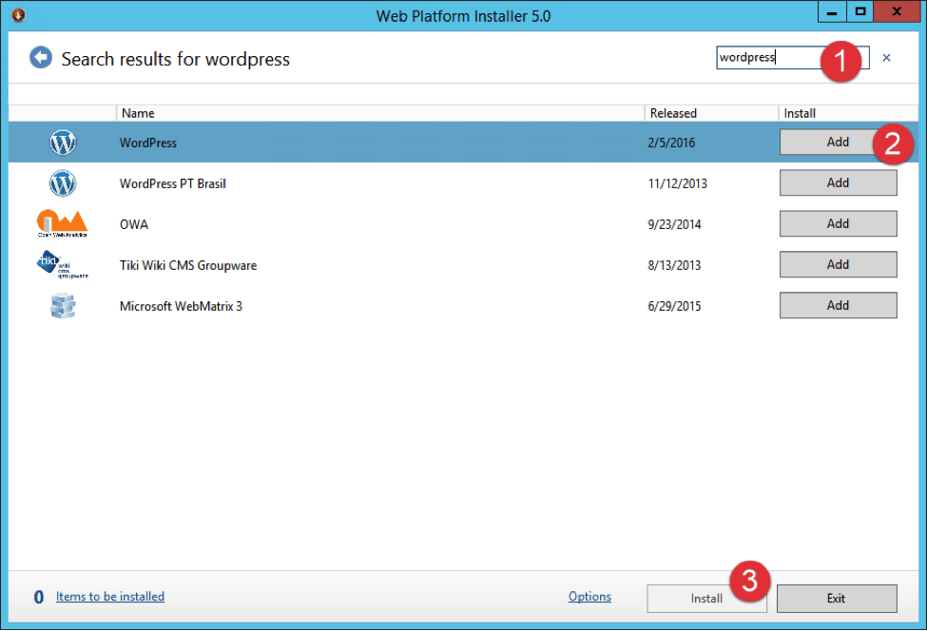Click the WordPress application icon

(x=62, y=142)
